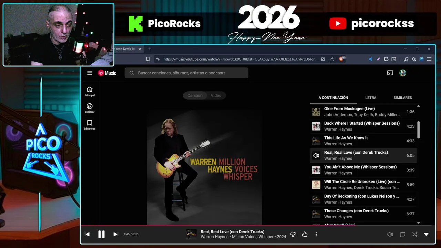
Task: Play You Ain't Above Me (Whisper Sessions)
Action: (363, 170)
